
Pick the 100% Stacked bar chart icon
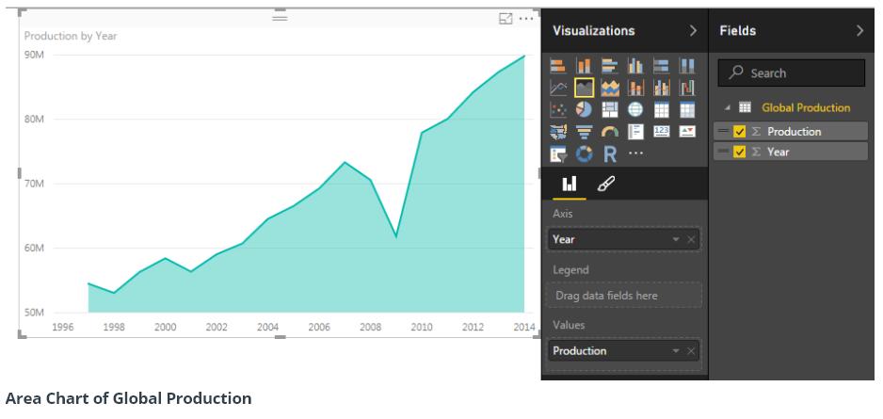point(662,66)
